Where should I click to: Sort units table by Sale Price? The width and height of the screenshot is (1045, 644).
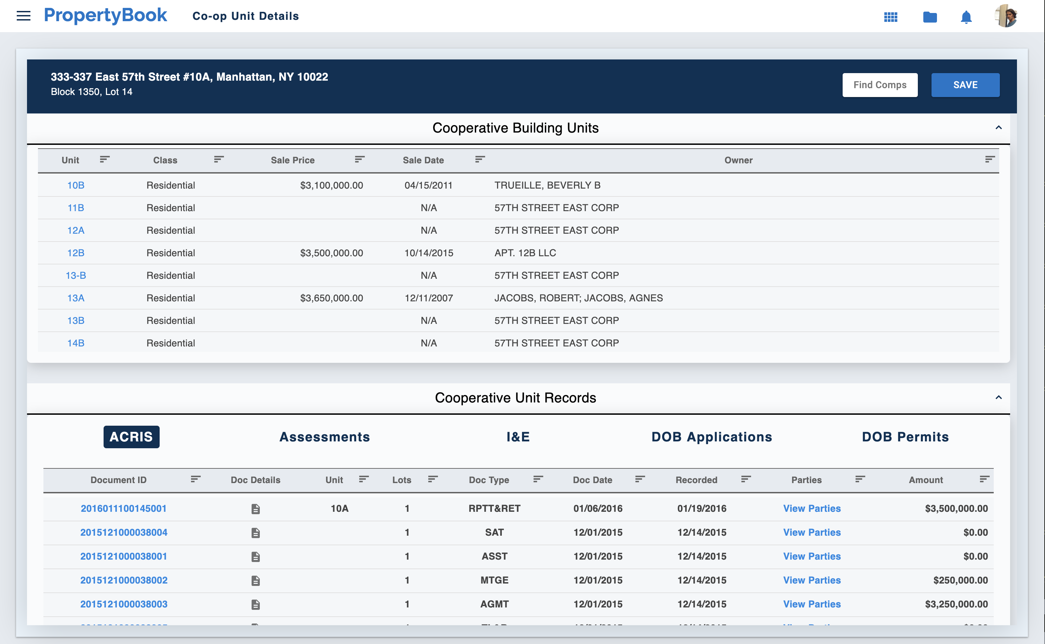pyautogui.click(x=360, y=159)
